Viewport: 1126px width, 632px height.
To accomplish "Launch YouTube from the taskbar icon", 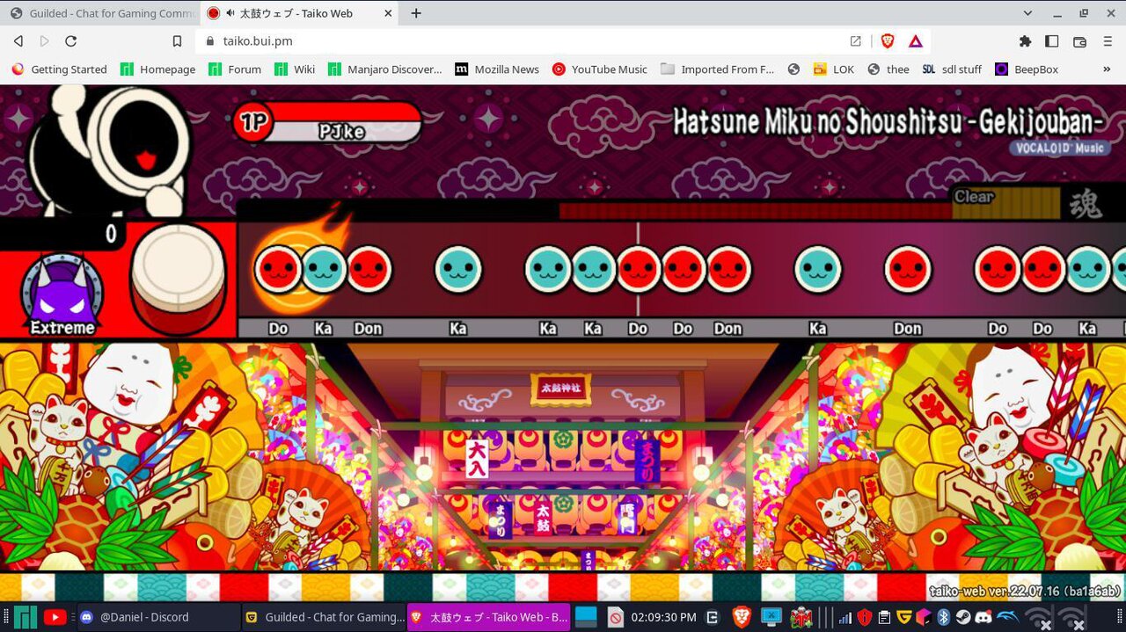I will [x=55, y=617].
